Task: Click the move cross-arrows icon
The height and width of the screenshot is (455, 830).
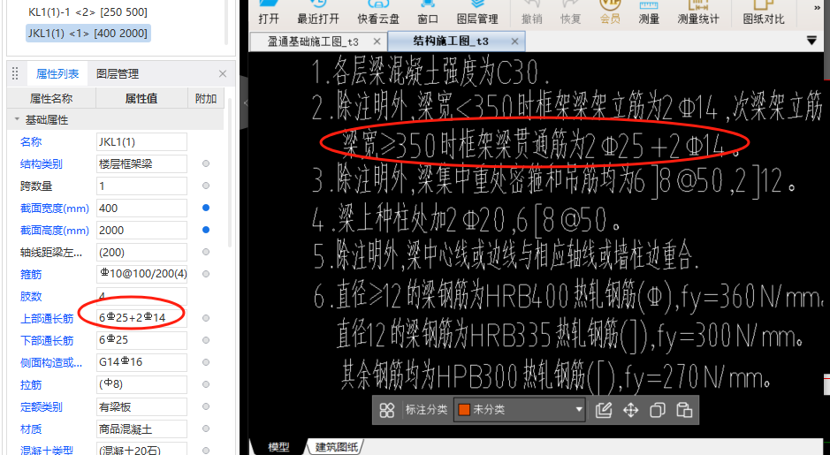Action: 630,410
